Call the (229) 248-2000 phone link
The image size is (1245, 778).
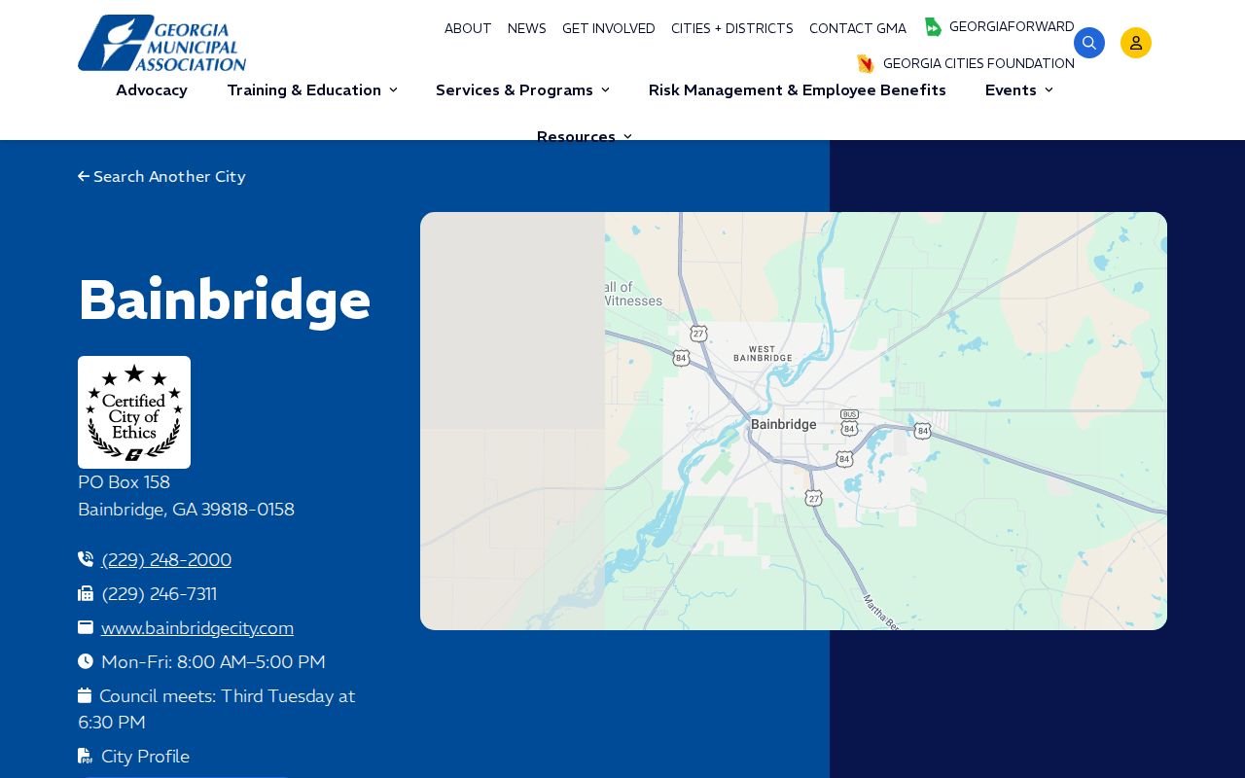(x=166, y=560)
